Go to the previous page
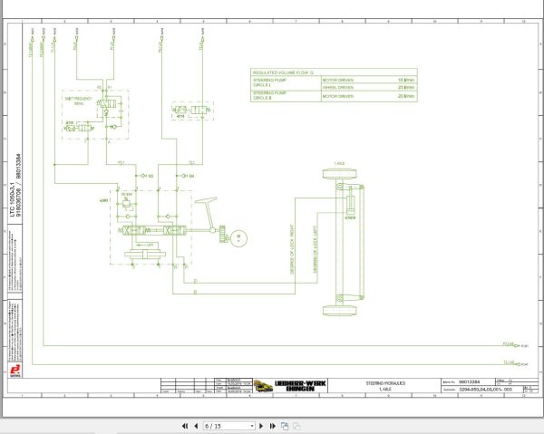This screenshot has width=544, height=434. tap(196, 426)
